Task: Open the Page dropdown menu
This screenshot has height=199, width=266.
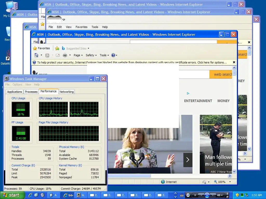Action: click(x=78, y=55)
